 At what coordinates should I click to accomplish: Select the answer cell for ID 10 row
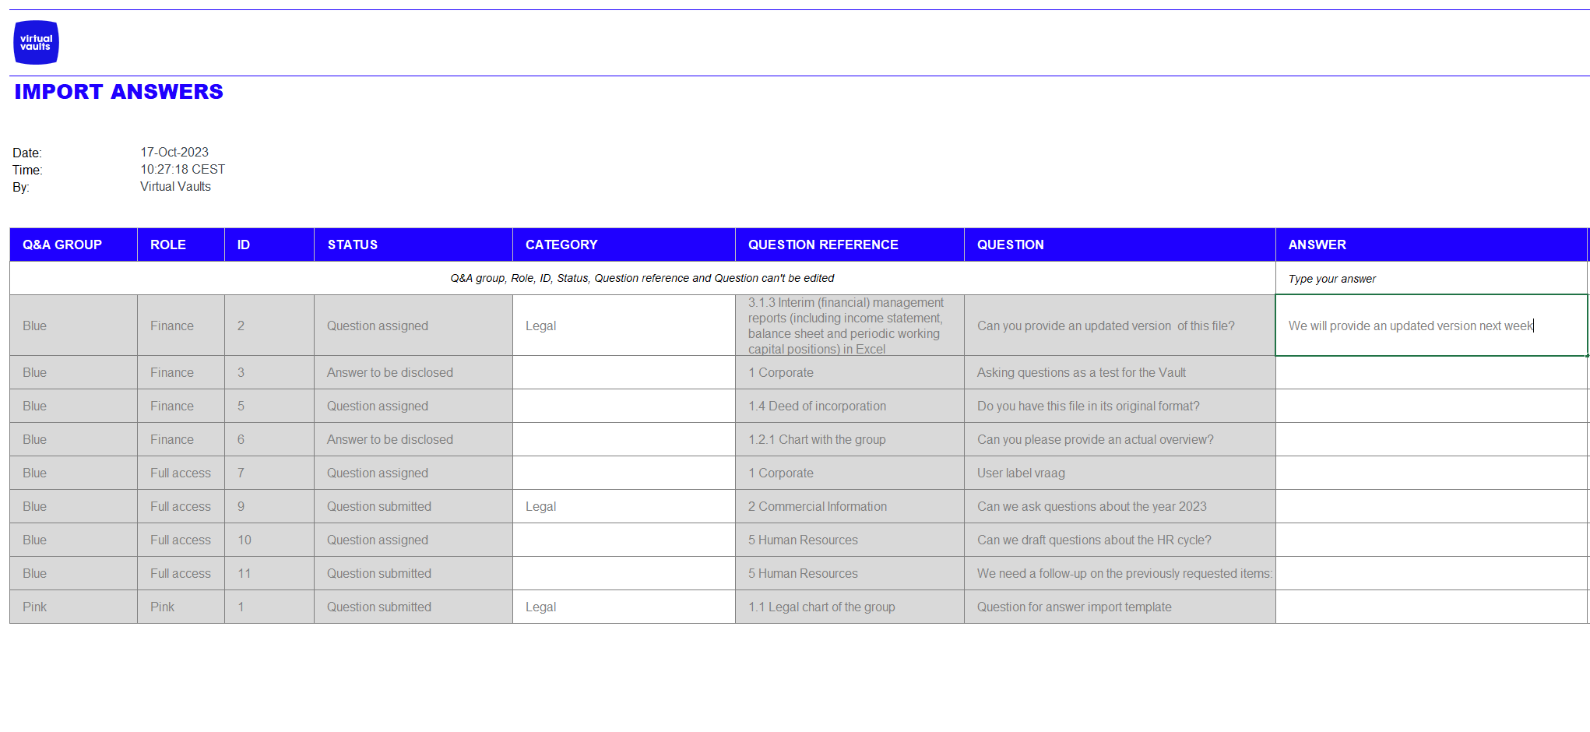click(1431, 540)
